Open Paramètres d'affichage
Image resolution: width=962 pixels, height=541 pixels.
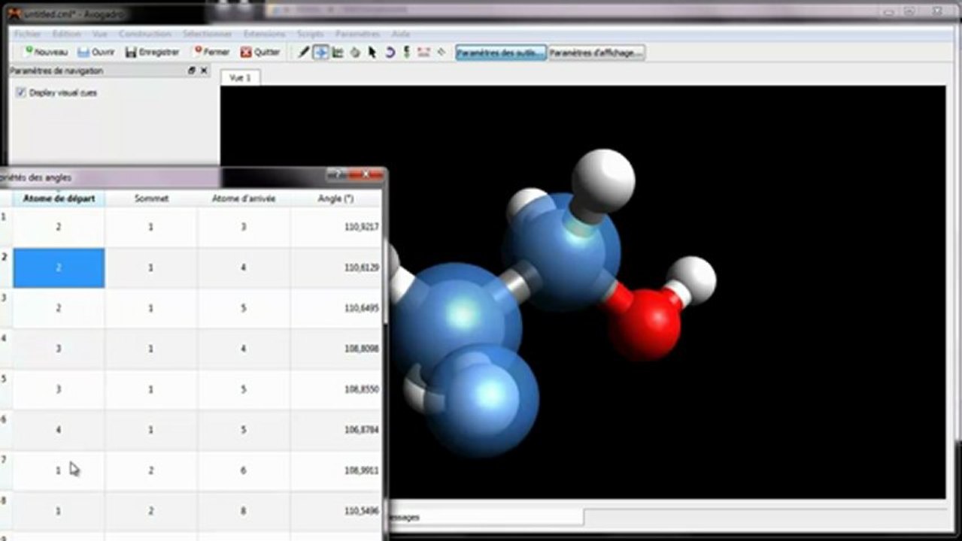[x=596, y=53]
